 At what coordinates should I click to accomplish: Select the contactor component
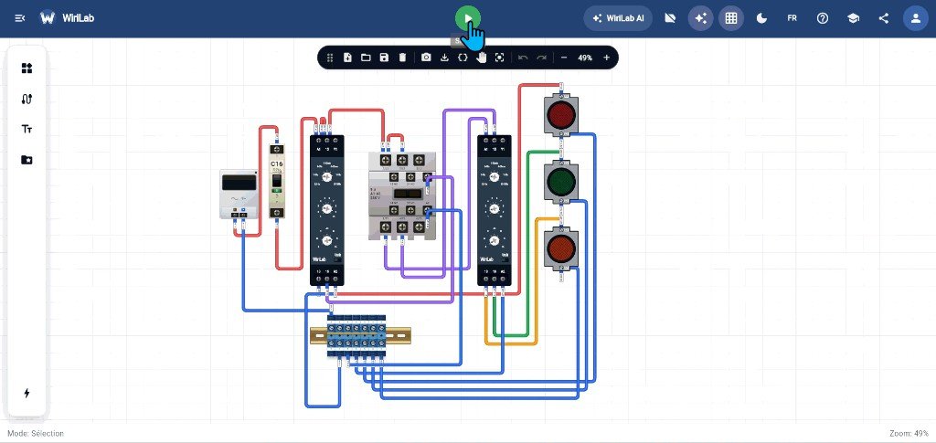(402, 196)
